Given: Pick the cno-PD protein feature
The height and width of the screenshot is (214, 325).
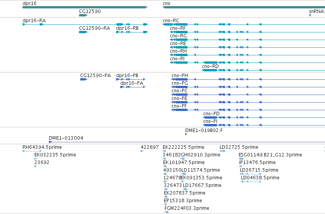Looking at the screenshot, I should click(x=264, y=117).
